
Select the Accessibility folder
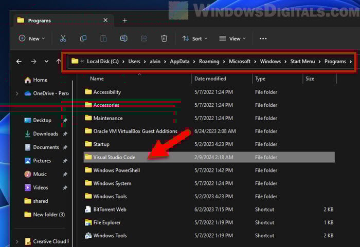click(209, 92)
